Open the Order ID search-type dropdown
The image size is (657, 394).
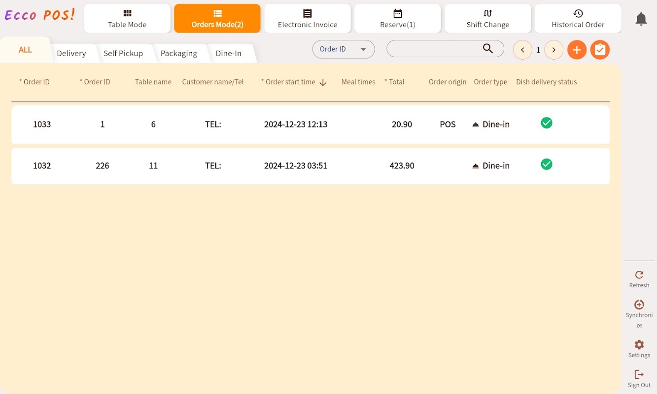(344, 49)
